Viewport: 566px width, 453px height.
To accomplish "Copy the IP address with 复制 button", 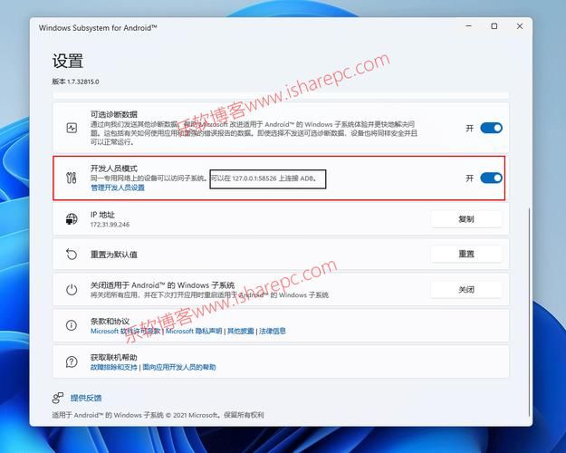I will [x=465, y=219].
